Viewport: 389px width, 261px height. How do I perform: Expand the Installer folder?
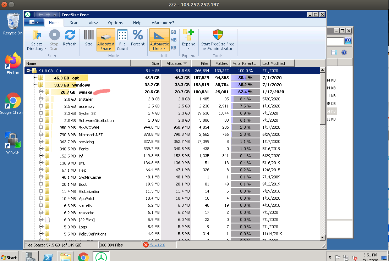pyautogui.click(x=41, y=99)
